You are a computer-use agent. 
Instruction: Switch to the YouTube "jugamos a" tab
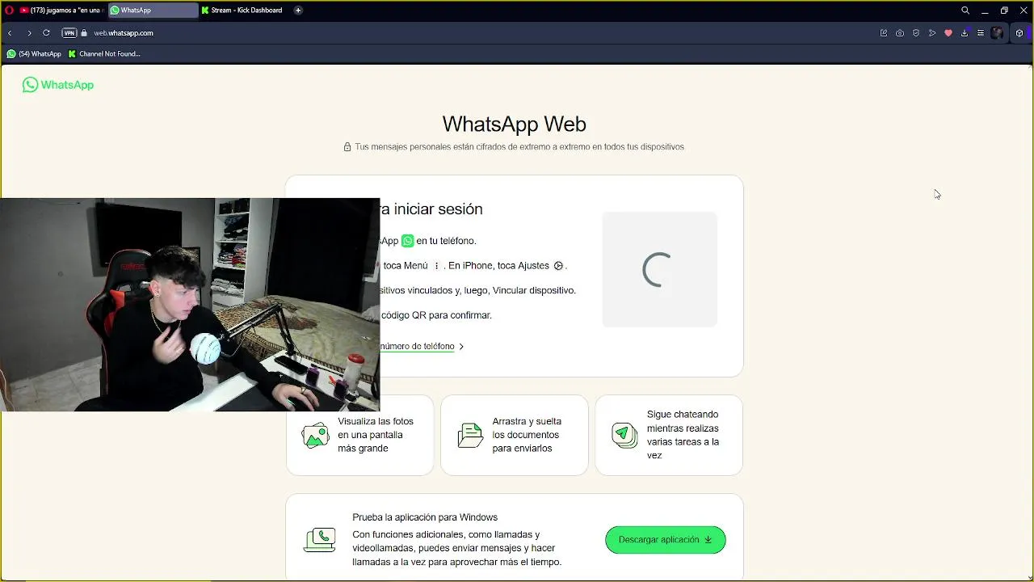(61, 11)
